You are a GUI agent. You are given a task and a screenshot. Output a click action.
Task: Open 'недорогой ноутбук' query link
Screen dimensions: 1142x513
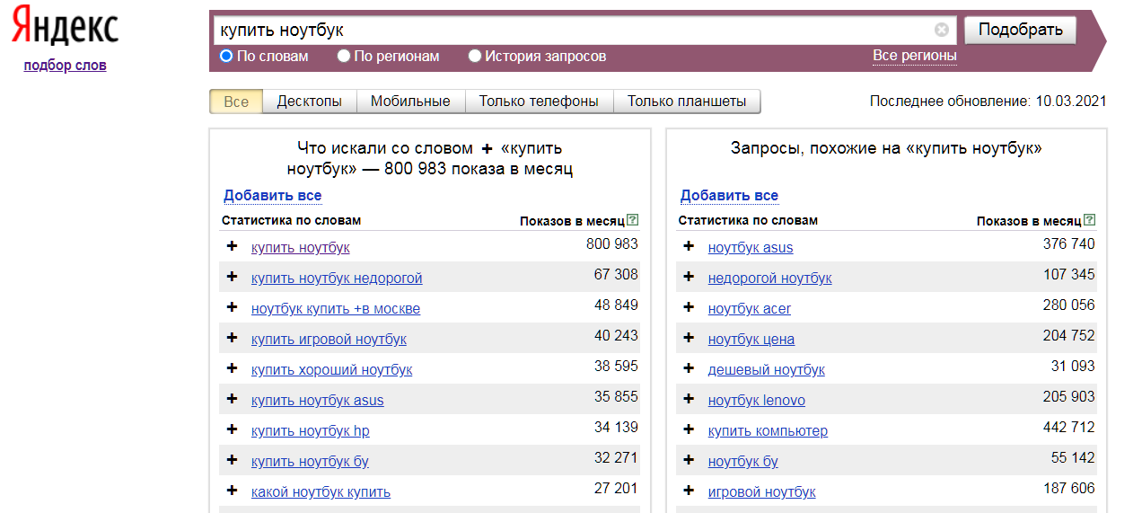point(770,278)
